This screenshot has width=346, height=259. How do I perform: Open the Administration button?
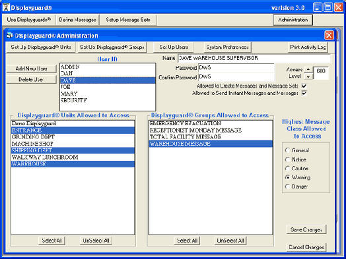pos(293,20)
